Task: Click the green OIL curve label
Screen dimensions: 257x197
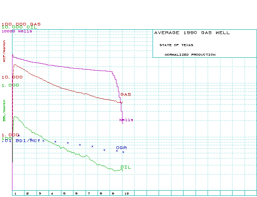Action: pyautogui.click(x=126, y=167)
